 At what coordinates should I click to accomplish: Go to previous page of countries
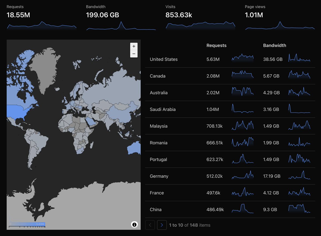click(x=150, y=225)
